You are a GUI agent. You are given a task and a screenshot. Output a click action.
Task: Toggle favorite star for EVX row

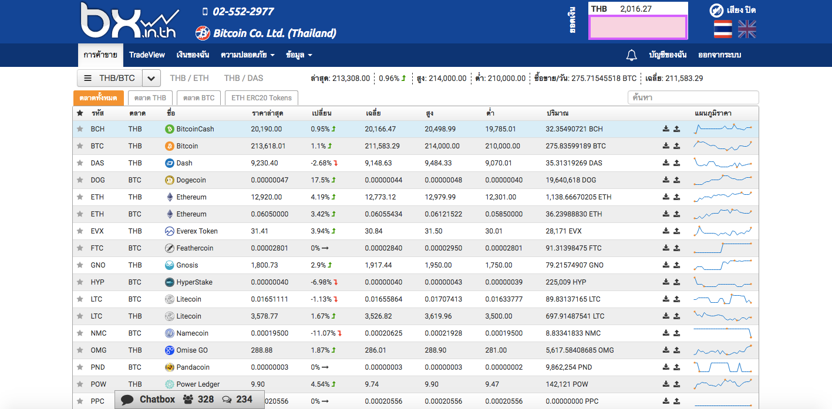click(80, 231)
